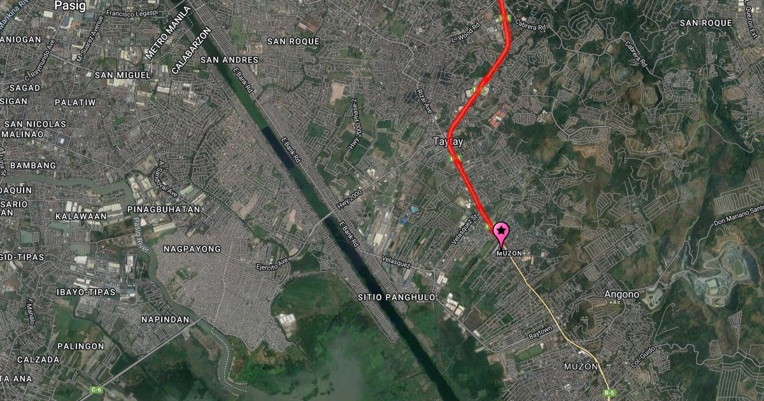Click the R-5 shield under Taytay label

click(x=455, y=158)
